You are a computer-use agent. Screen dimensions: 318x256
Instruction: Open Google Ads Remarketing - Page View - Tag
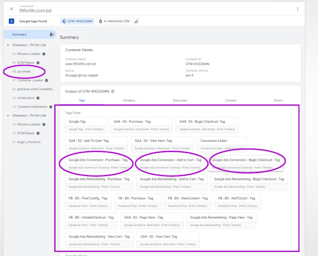point(221,221)
